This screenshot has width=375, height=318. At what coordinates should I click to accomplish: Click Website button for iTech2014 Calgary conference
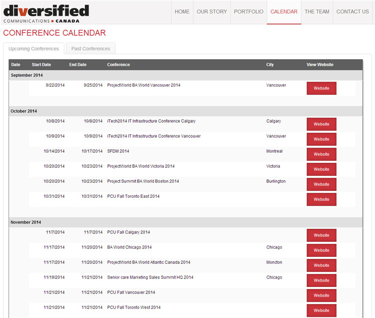[x=321, y=124]
